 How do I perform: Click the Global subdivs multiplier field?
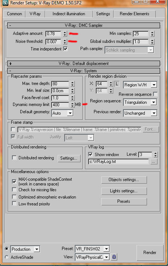pyautogui.click(x=141, y=42)
